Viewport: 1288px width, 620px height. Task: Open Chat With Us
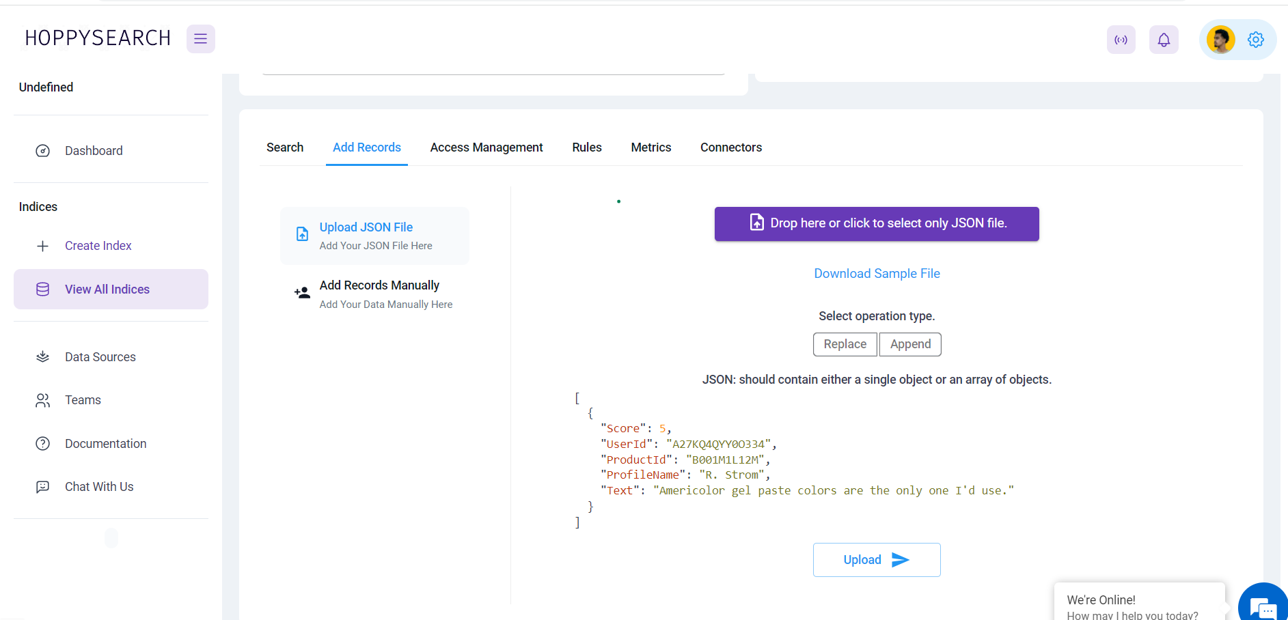pyautogui.click(x=99, y=487)
